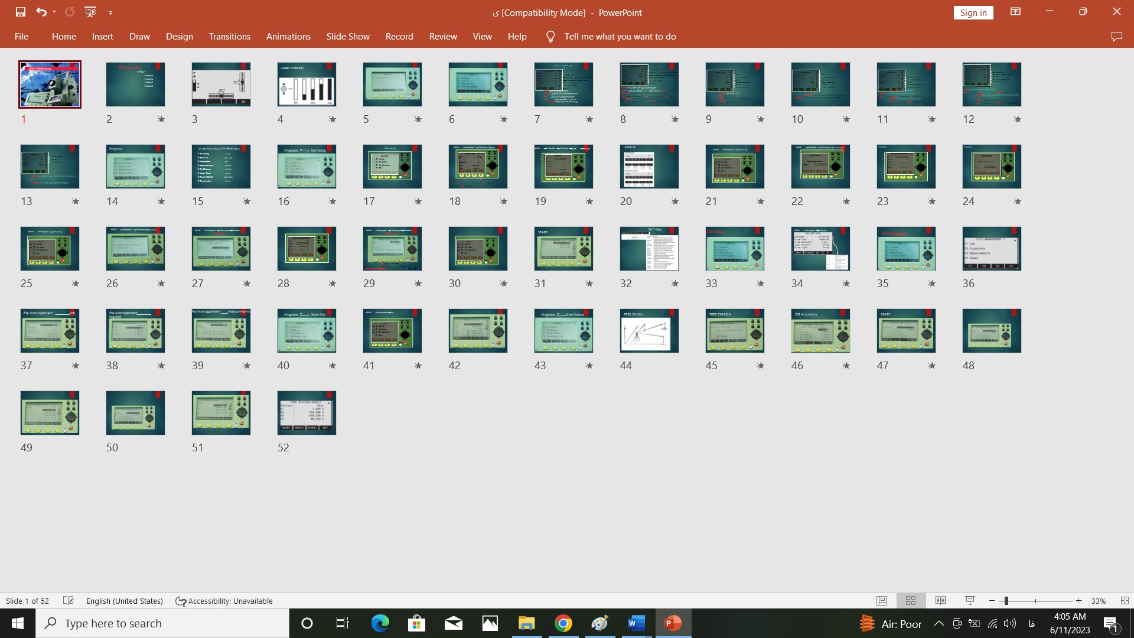
Task: Select slide 32 thumbnail in sorter
Action: click(650, 249)
